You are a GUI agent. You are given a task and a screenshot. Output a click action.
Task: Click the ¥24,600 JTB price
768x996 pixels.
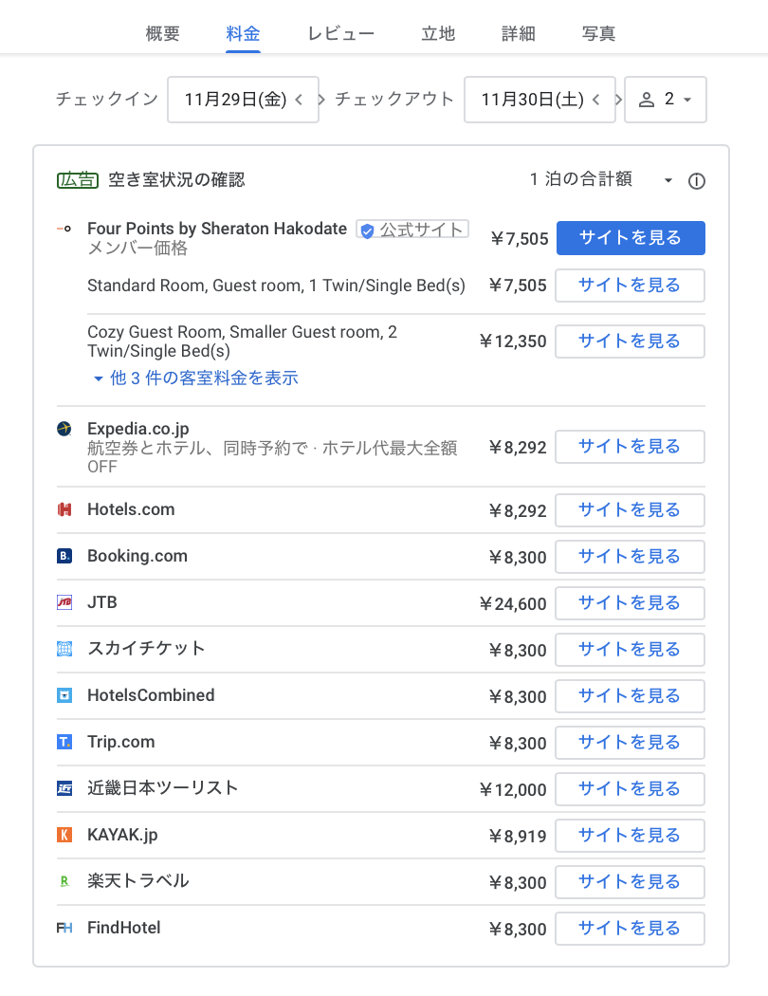click(x=513, y=603)
